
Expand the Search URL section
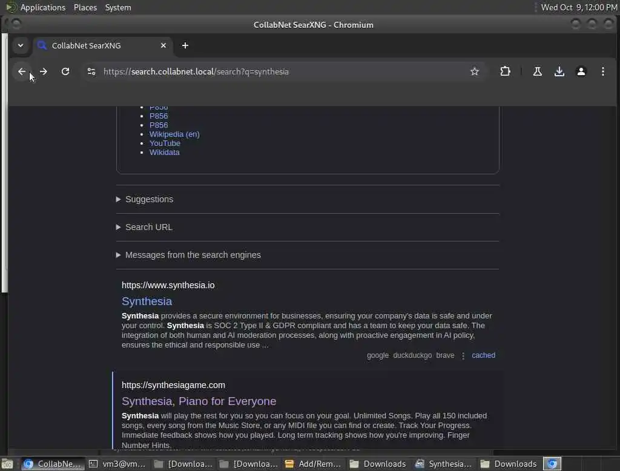[144, 227]
